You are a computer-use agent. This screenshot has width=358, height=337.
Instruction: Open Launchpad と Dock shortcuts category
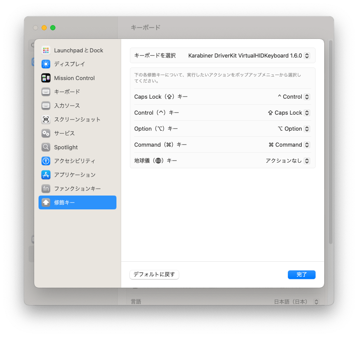(77, 51)
